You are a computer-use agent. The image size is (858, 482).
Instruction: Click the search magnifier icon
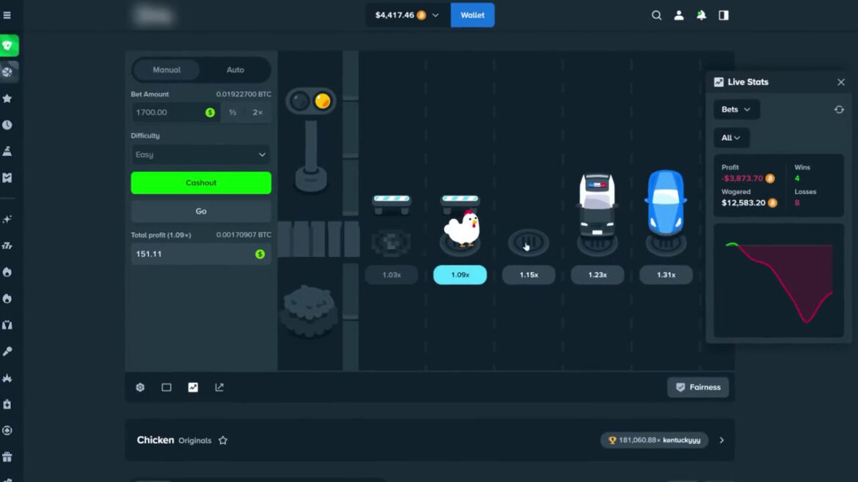pyautogui.click(x=656, y=15)
